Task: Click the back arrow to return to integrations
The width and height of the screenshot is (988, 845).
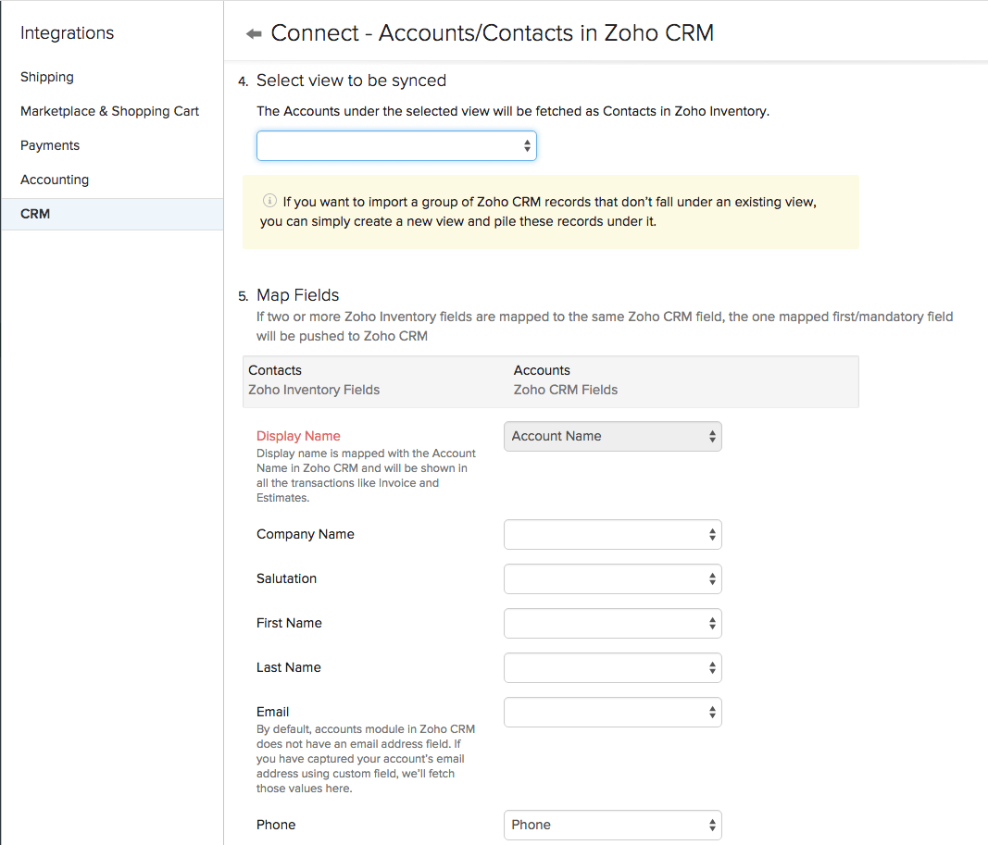Action: pos(252,31)
